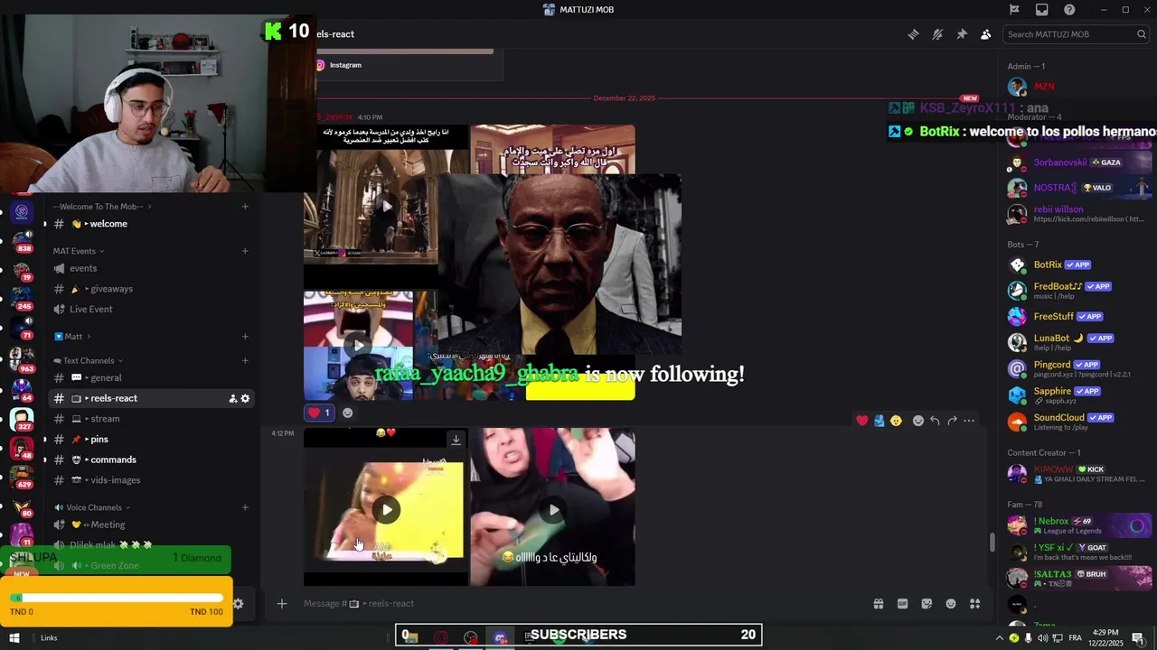Open More options on the message
1157x650 pixels.
pos(969,421)
